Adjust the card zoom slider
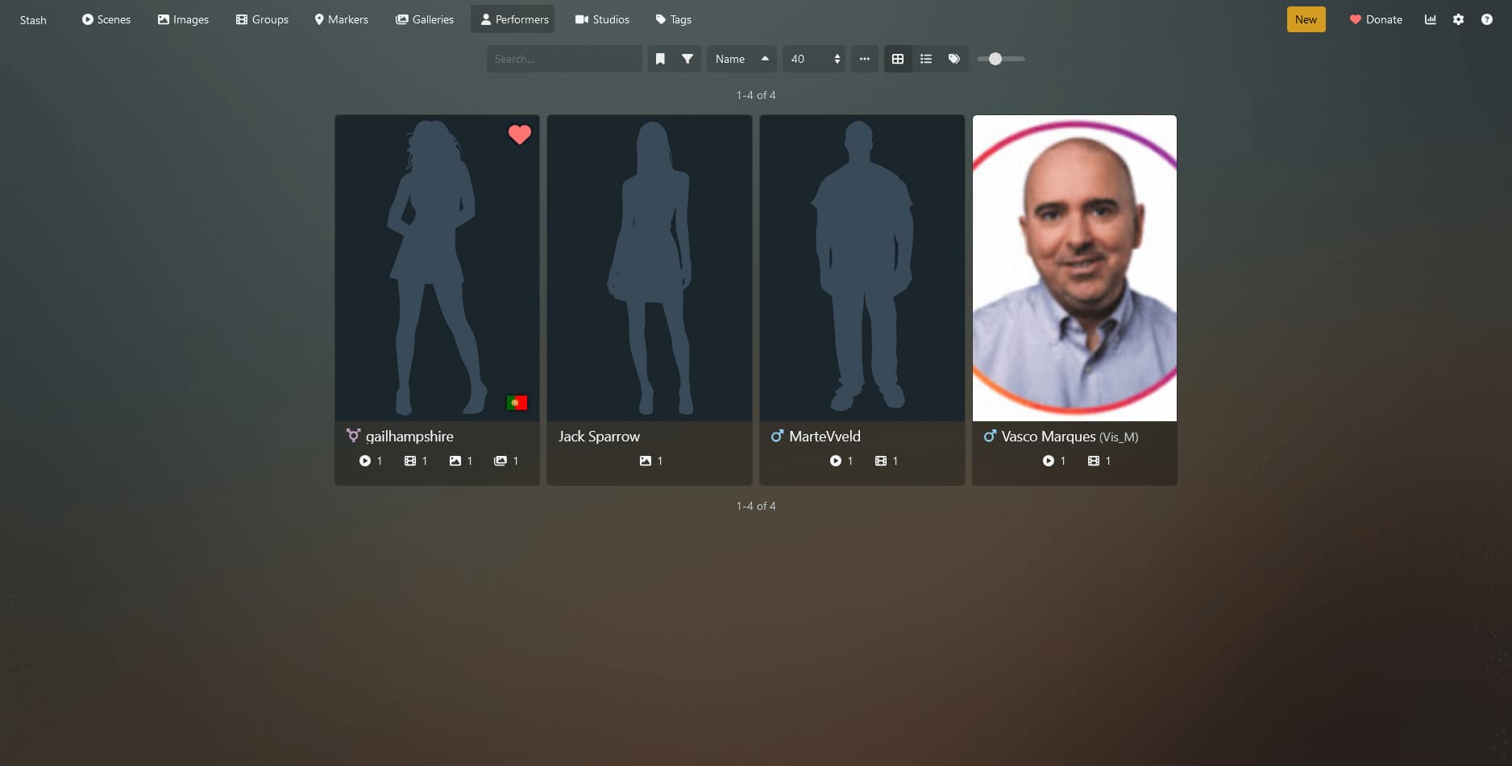The image size is (1512, 766). 1000,59
